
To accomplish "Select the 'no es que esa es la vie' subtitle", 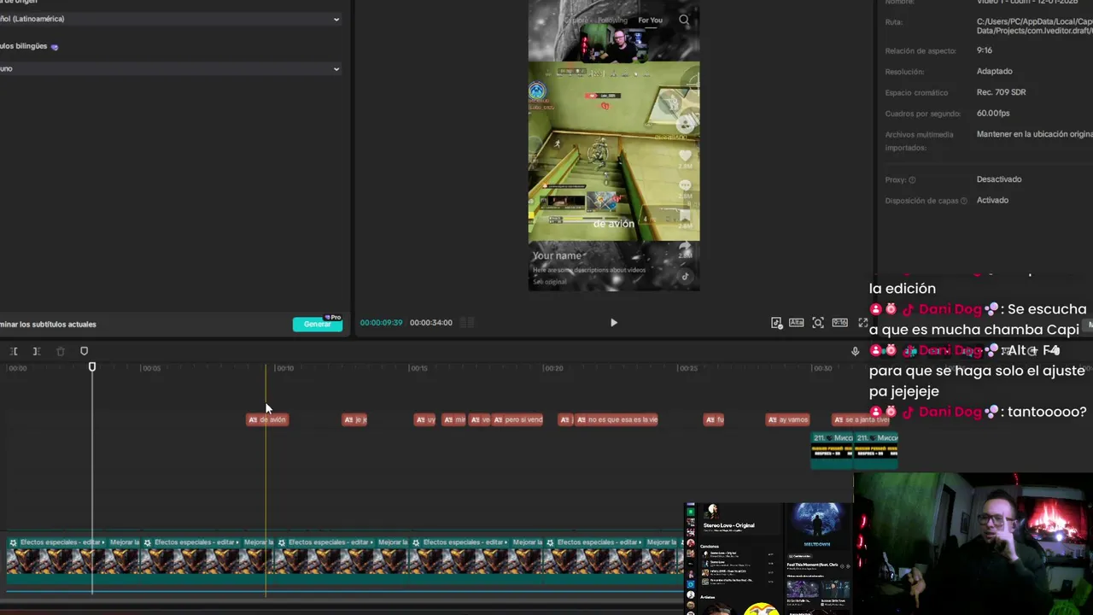I will [617, 419].
